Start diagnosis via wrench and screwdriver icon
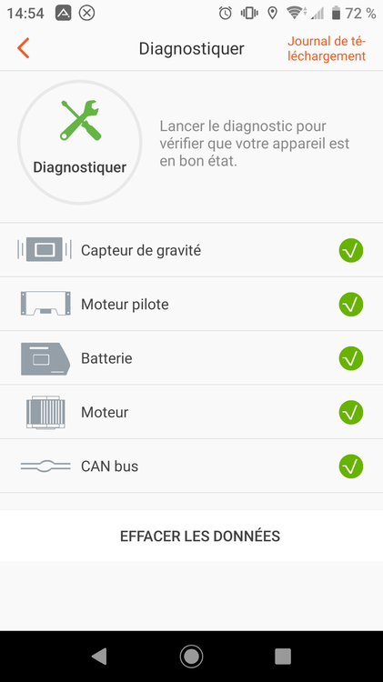Image resolution: width=383 pixels, height=682 pixels. coord(80,120)
